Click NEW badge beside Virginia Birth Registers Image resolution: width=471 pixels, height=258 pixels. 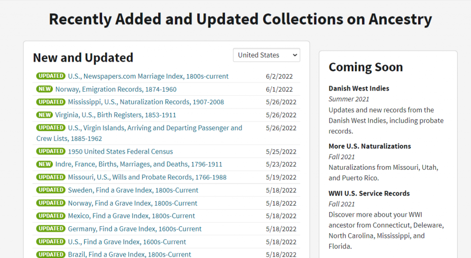click(x=45, y=115)
